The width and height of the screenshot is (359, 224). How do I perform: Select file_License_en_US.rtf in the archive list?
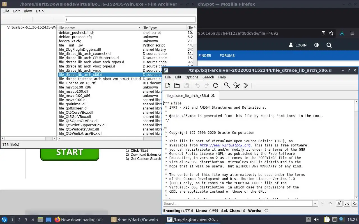(77, 83)
